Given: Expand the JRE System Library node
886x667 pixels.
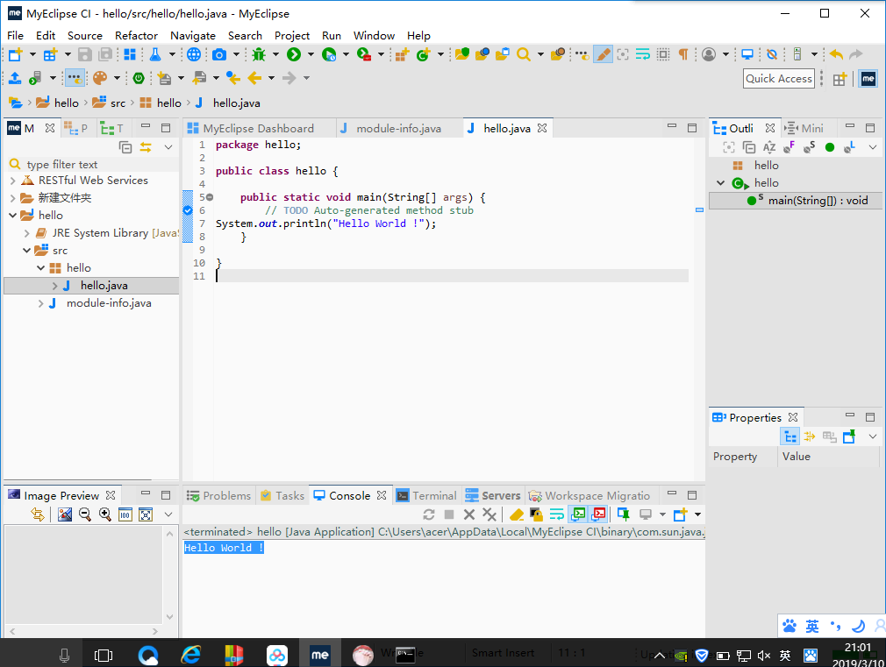Looking at the screenshot, I should pyautogui.click(x=27, y=233).
